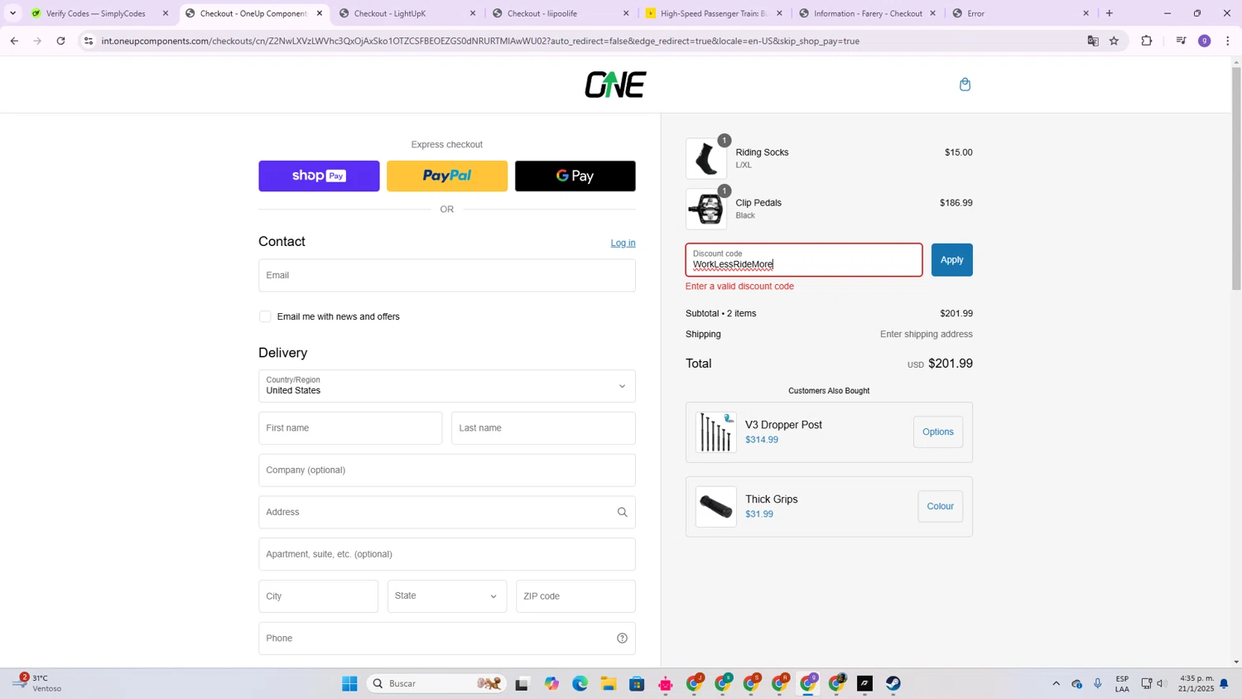This screenshot has width=1242, height=699.
Task: Open the State dropdown
Action: 447,596
